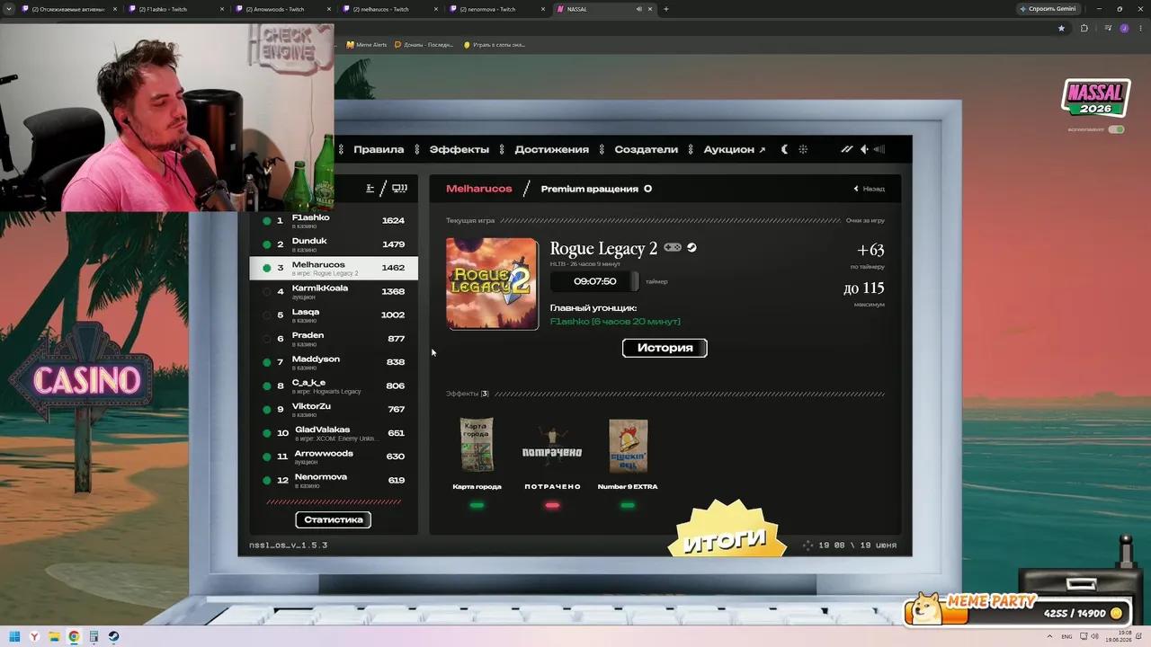Open the Аукцион external link

[734, 149]
